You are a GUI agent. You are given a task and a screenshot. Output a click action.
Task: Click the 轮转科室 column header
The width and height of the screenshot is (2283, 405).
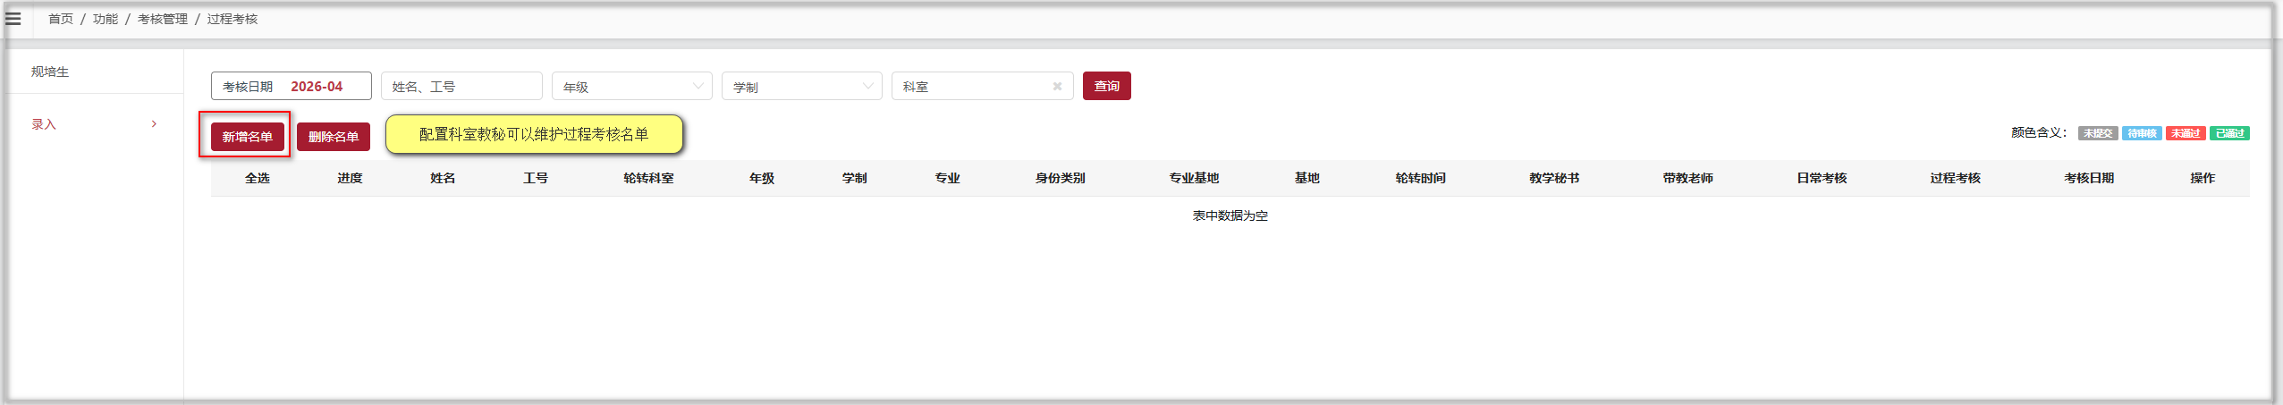[649, 178]
